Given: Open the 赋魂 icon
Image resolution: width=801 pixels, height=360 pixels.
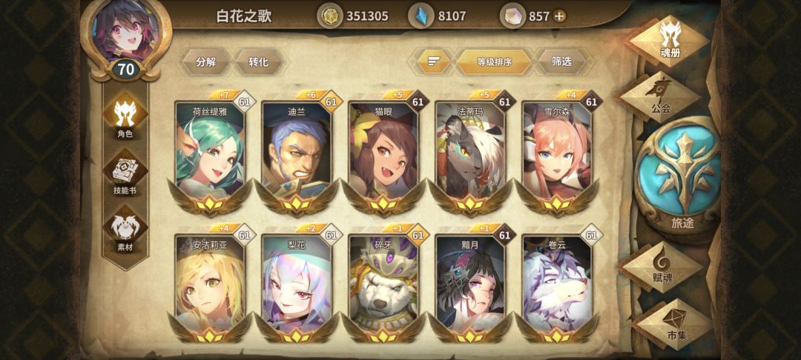Looking at the screenshot, I should pos(662,266).
